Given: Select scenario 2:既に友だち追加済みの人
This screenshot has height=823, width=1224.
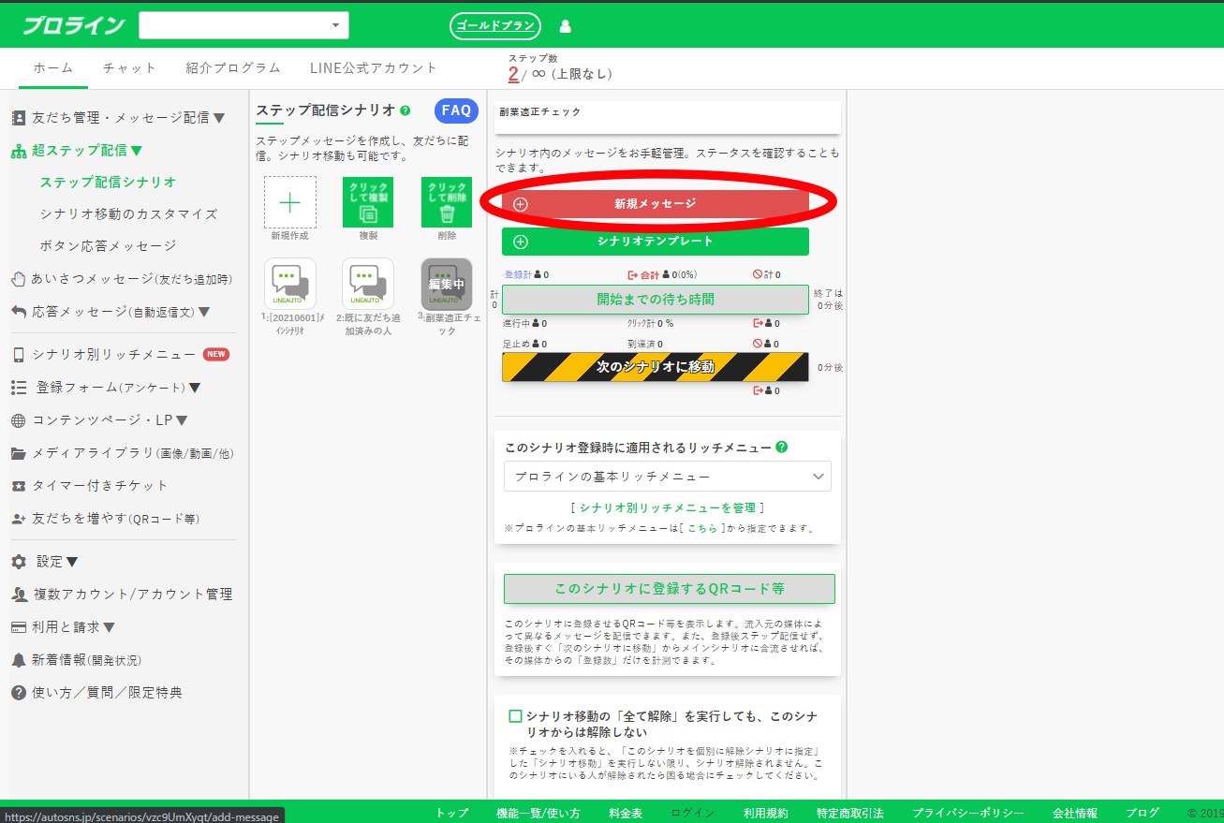Looking at the screenshot, I should pos(368,284).
